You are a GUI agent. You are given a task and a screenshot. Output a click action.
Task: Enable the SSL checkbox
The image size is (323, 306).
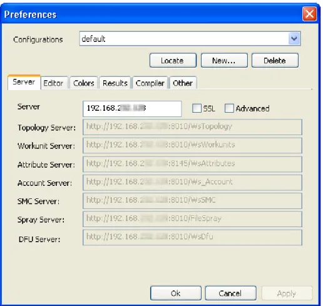pyautogui.click(x=197, y=108)
